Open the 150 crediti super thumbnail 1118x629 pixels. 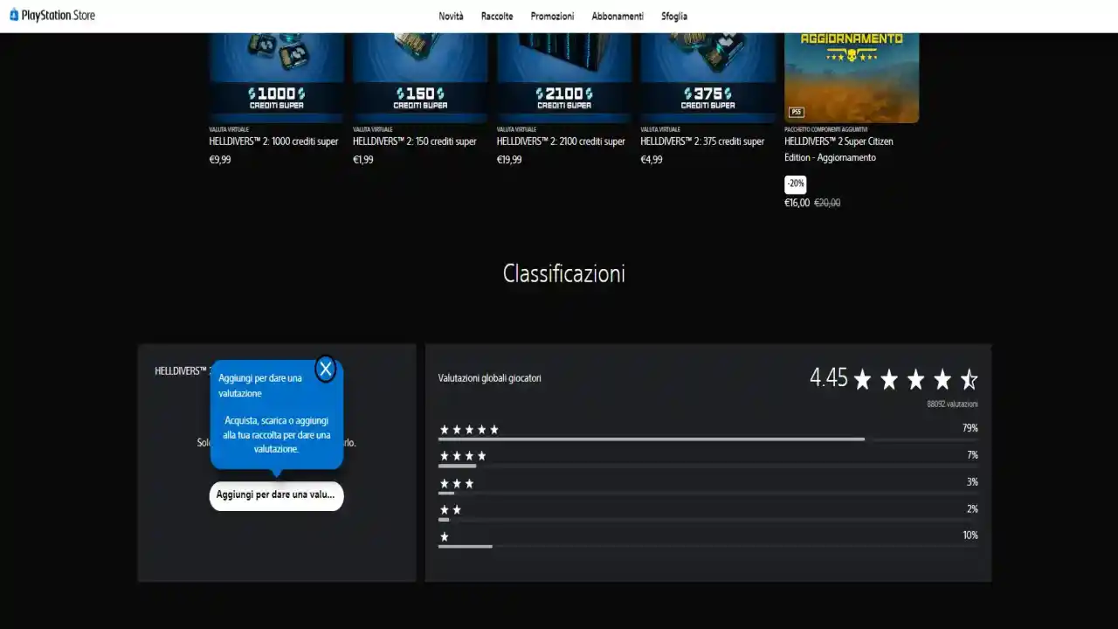[x=420, y=78]
